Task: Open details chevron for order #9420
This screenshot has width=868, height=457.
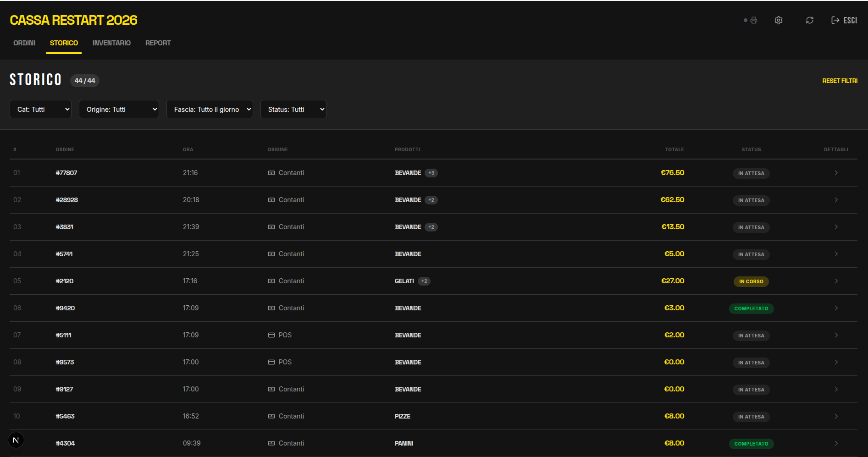Action: click(x=836, y=308)
